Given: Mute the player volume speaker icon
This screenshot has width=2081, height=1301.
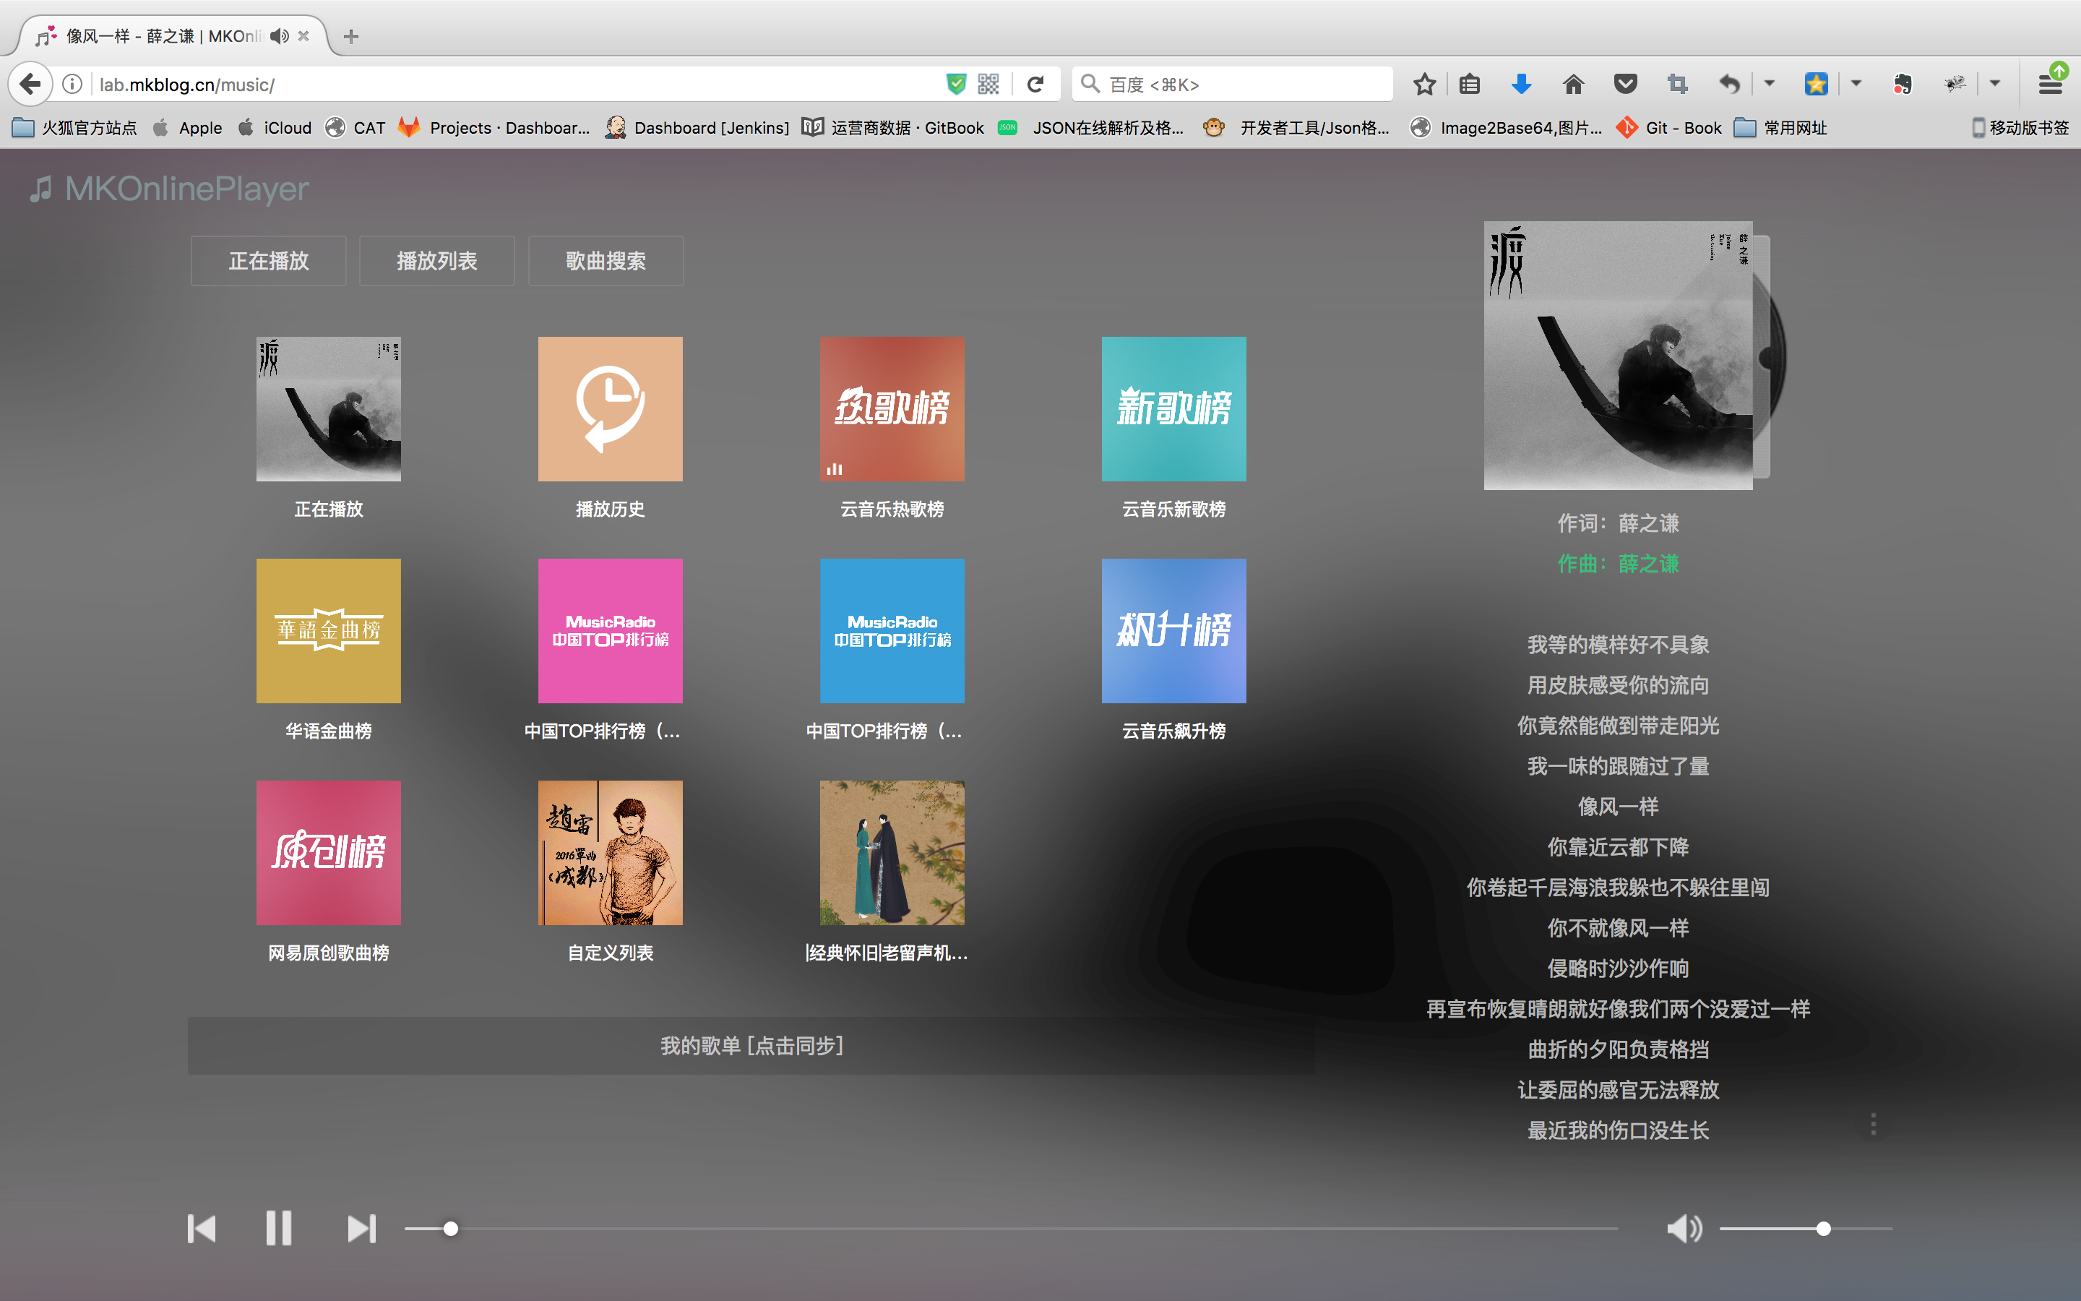Looking at the screenshot, I should 1684,1228.
